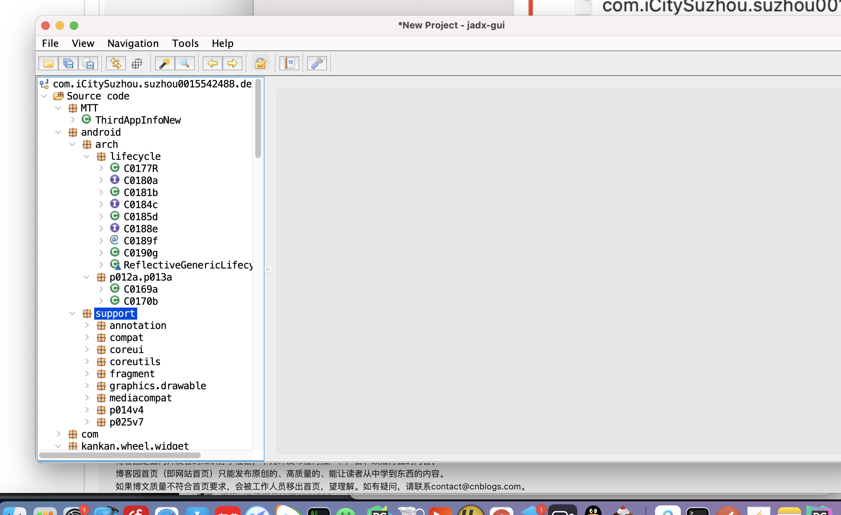Click the tree's vertical scrollbar thumb
841x515 pixels.
(258, 119)
